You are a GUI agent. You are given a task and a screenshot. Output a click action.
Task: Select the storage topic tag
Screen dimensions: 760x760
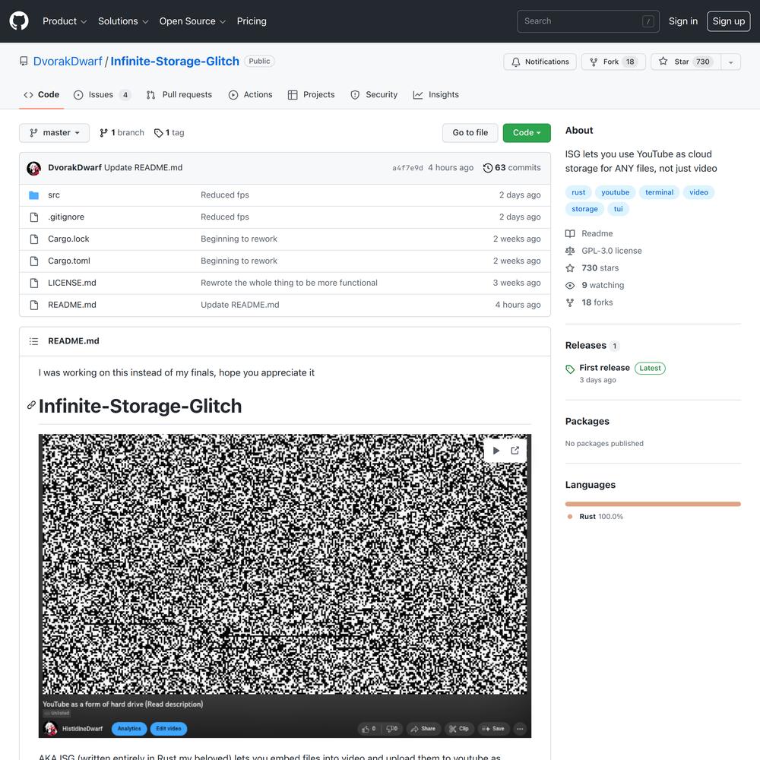(584, 209)
